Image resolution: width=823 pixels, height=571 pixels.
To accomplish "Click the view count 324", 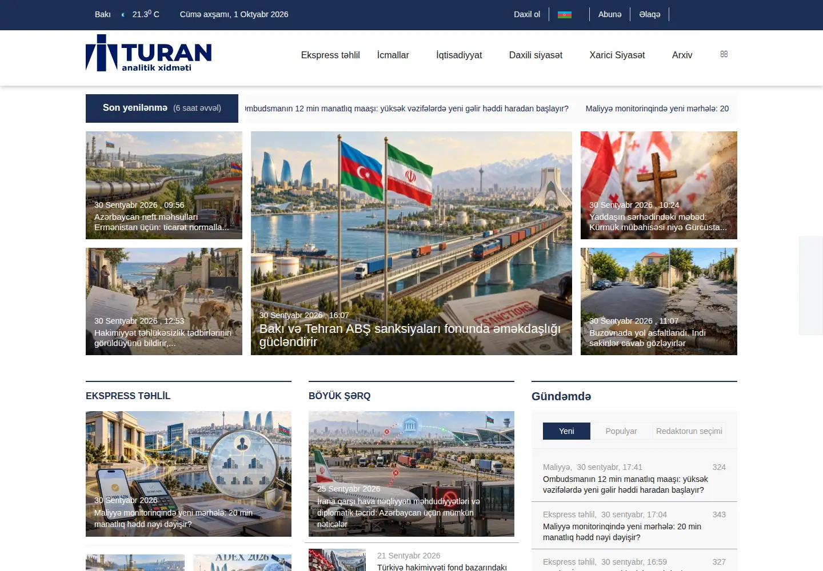I will [x=719, y=467].
